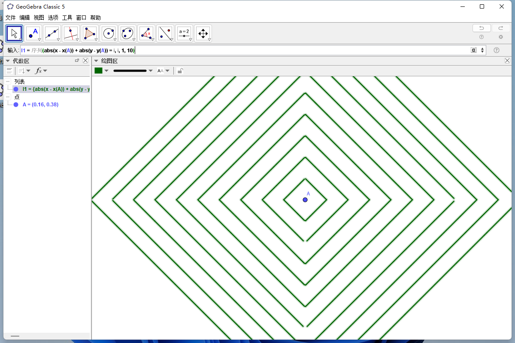Open the fx description dropdown
515x343 pixels.
click(41, 71)
